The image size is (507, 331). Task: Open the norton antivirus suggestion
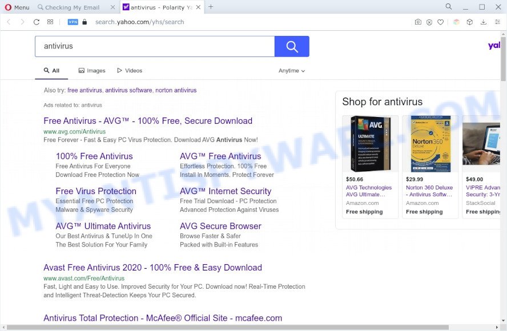point(176,90)
